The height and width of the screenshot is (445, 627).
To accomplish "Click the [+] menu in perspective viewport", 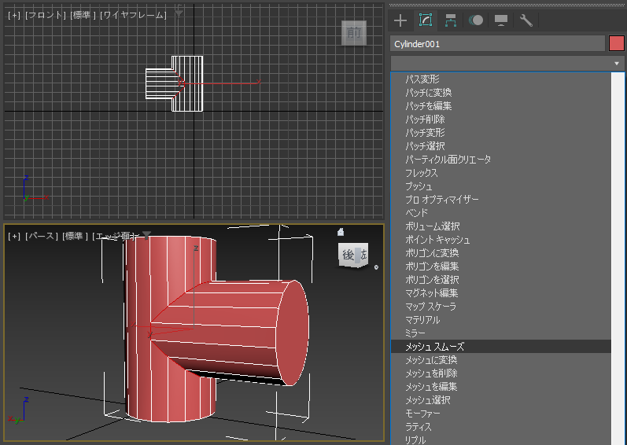I will tap(14, 236).
